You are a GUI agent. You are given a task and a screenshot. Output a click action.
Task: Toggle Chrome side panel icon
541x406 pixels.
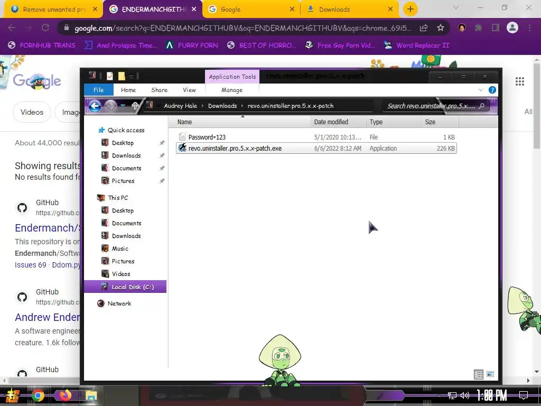click(496, 27)
